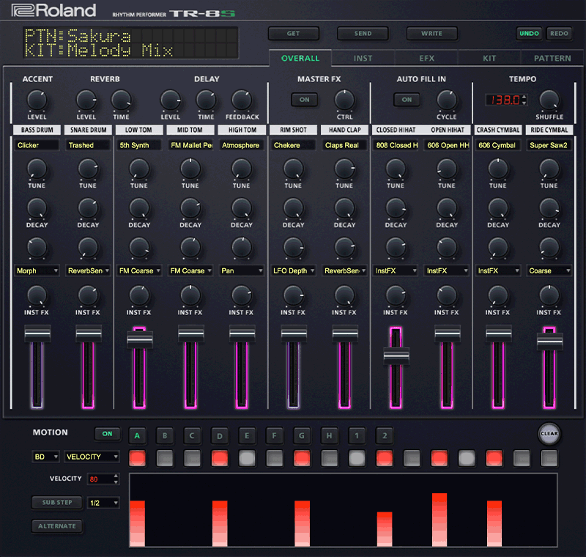Switch to the KIT tab
The width and height of the screenshot is (586, 557).
(x=489, y=59)
